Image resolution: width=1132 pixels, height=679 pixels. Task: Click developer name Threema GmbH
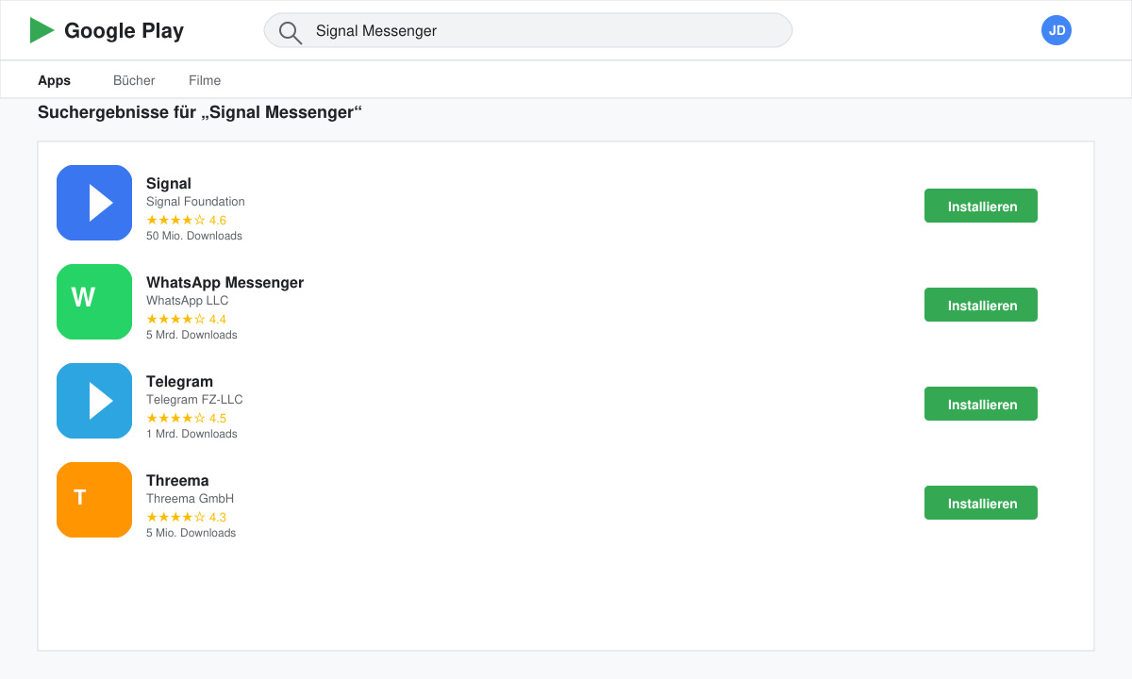[x=190, y=498]
